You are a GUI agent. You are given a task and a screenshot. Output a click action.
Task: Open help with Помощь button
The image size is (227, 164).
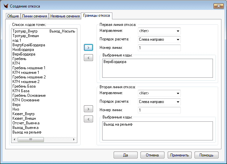(206, 155)
